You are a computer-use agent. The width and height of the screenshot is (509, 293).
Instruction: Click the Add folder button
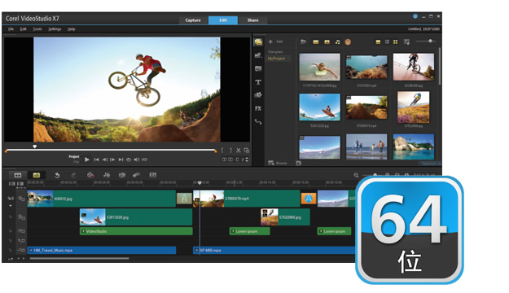(x=275, y=42)
